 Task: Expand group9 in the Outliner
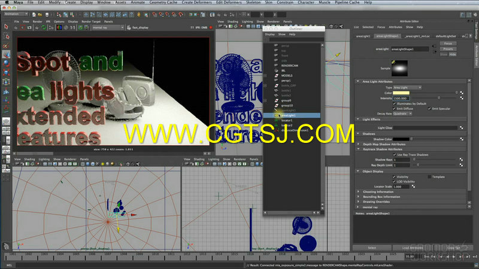pyautogui.click(x=265, y=100)
